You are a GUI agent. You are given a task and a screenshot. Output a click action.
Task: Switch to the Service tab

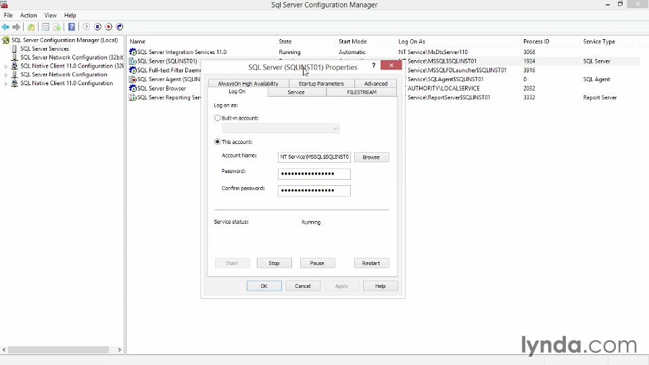point(296,93)
